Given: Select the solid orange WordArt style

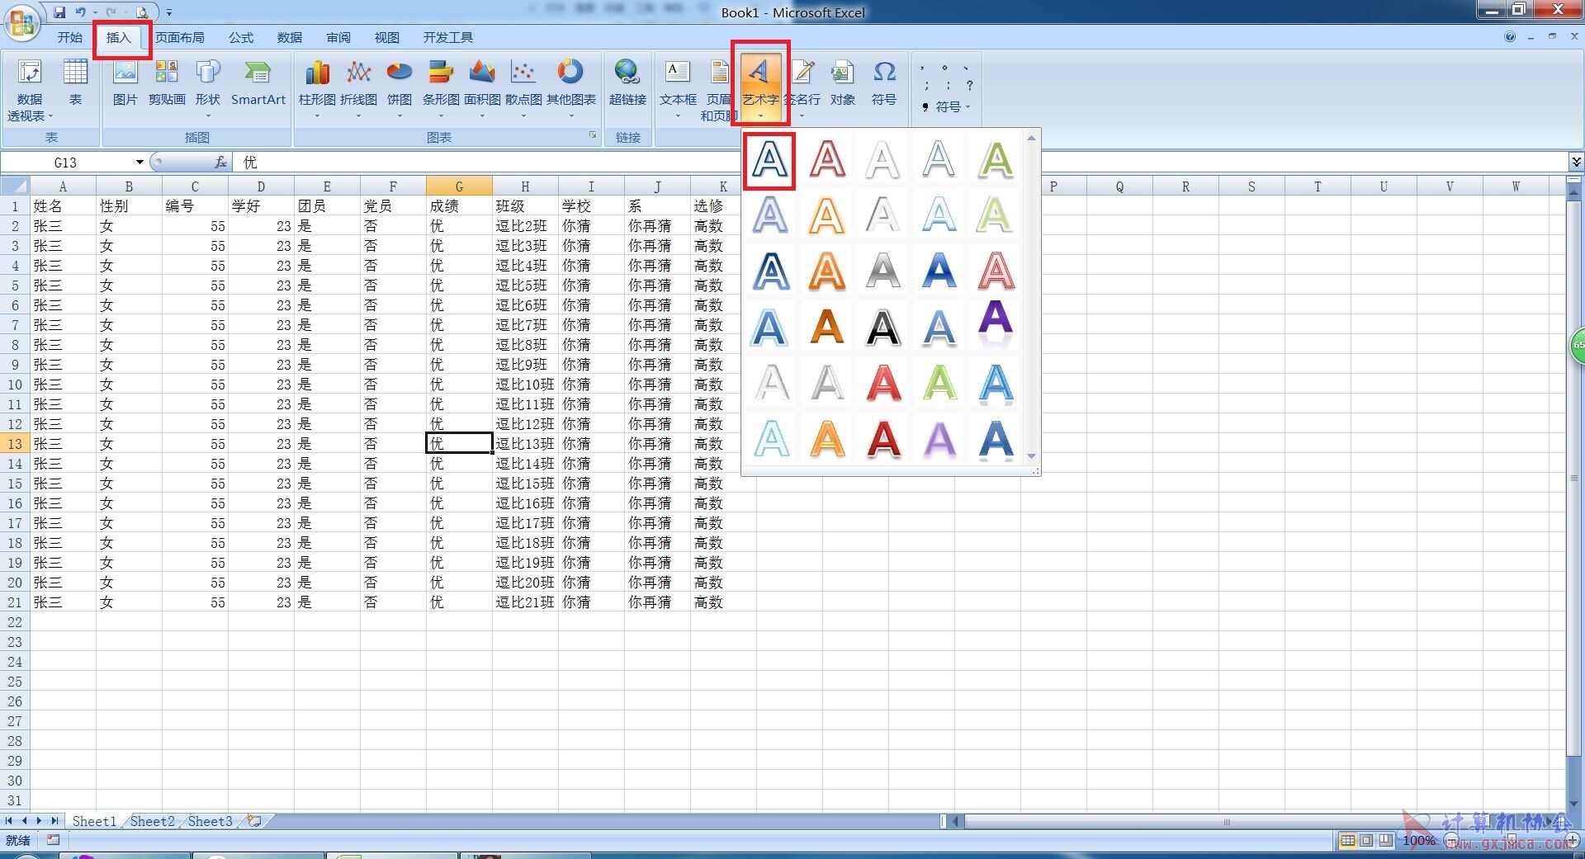Looking at the screenshot, I should (x=827, y=328).
